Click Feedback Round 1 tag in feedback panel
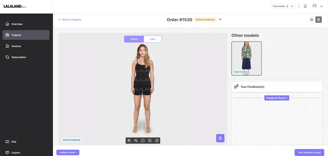 point(277,98)
